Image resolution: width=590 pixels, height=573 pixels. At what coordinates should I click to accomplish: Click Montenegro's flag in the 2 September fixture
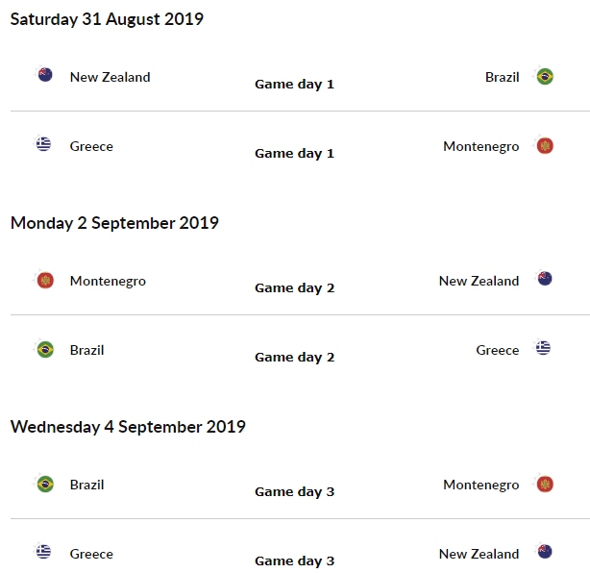click(45, 280)
